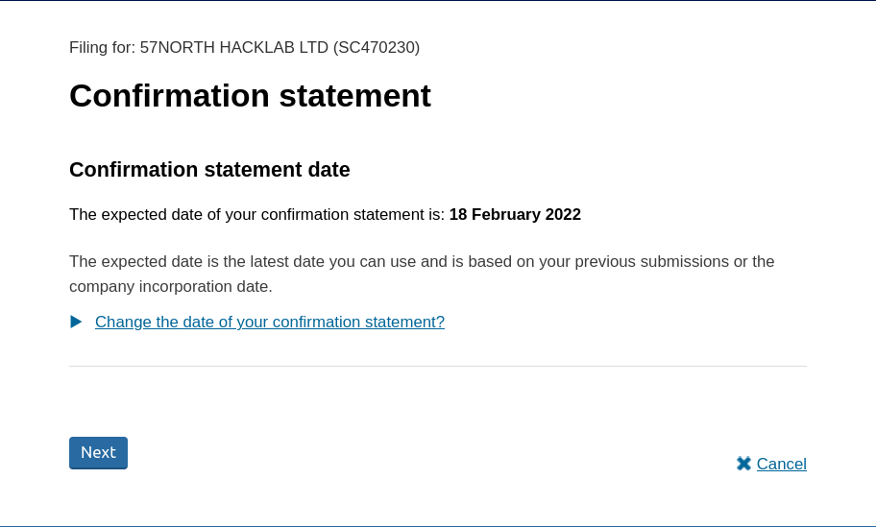Click the 'expected date of your confirmation statement is' text
The height and width of the screenshot is (527, 876).
pos(256,215)
